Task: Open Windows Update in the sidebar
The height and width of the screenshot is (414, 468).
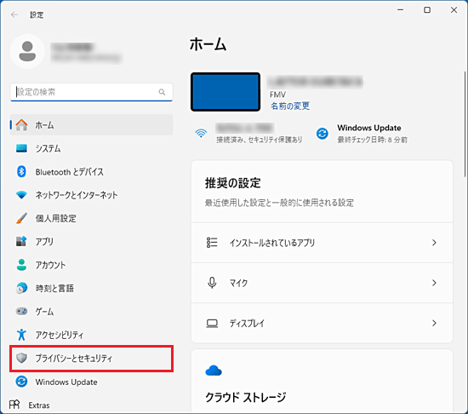Action: pos(91,382)
